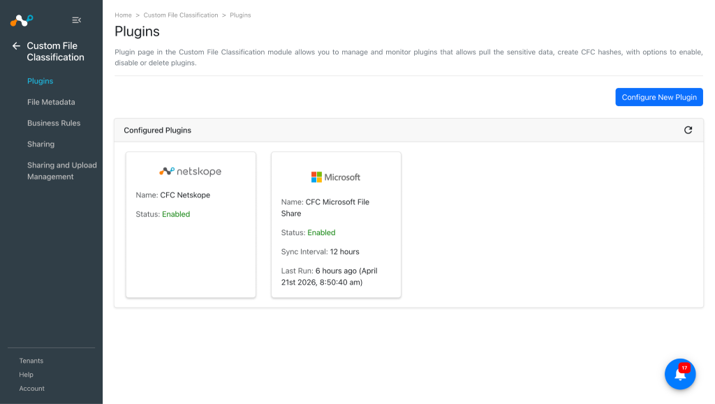Open Tenants in the sidebar footer
The height and width of the screenshot is (404, 715).
(31, 361)
